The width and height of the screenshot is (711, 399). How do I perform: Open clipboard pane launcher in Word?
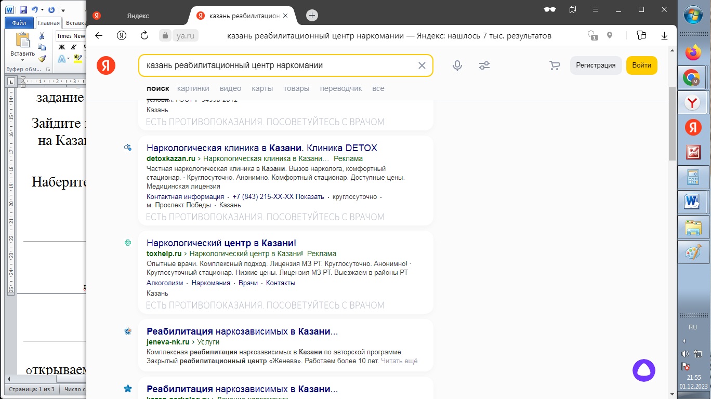48,69
